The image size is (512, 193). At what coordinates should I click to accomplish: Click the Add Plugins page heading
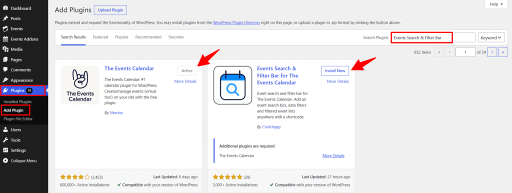73,10
